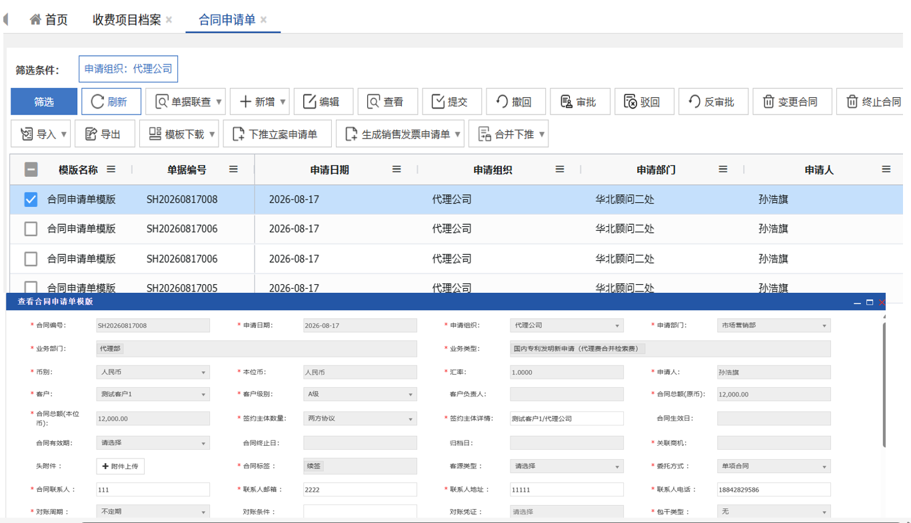Click the 联系人邮箱 input field
Viewport: 911px width, 523px height.
click(360, 489)
